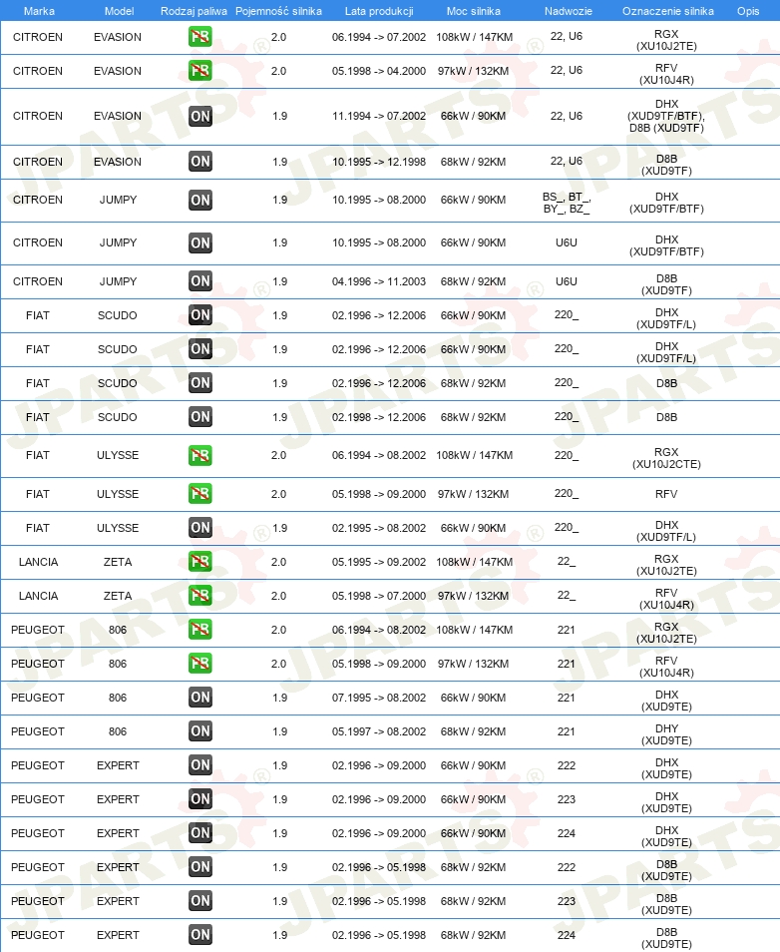
Task: Click ON icon in Peugeot 806 DHY row
Action: coord(199,731)
